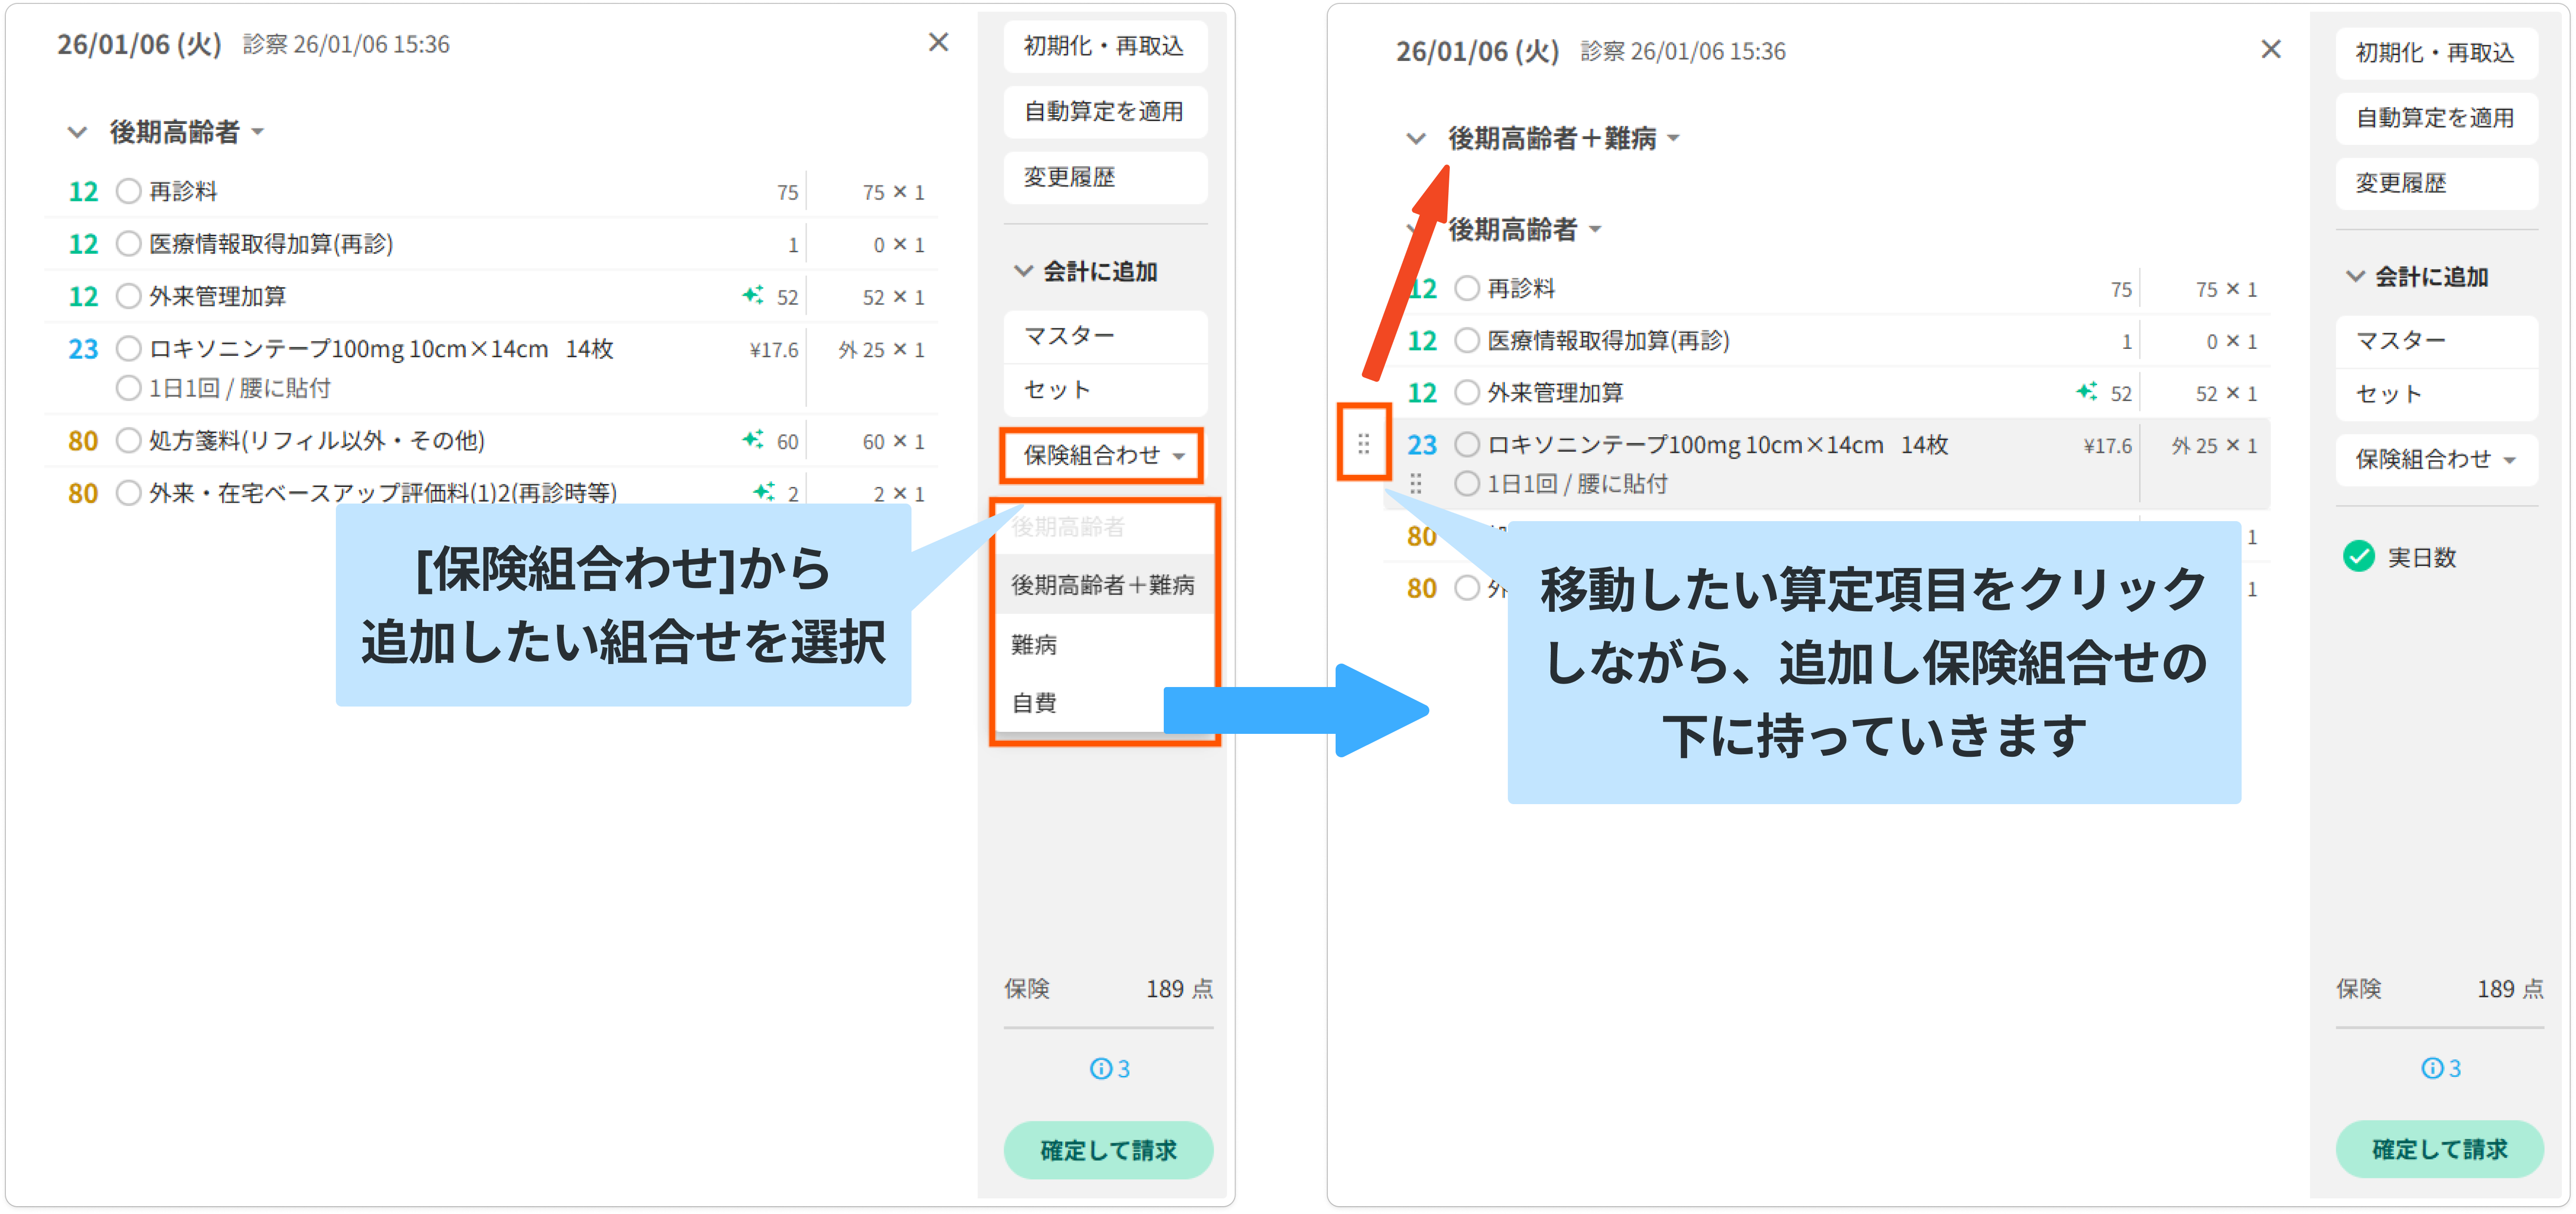The image size is (2576, 1214).
Task: Click green 実日数 checkmark icon
Action: point(2359,557)
